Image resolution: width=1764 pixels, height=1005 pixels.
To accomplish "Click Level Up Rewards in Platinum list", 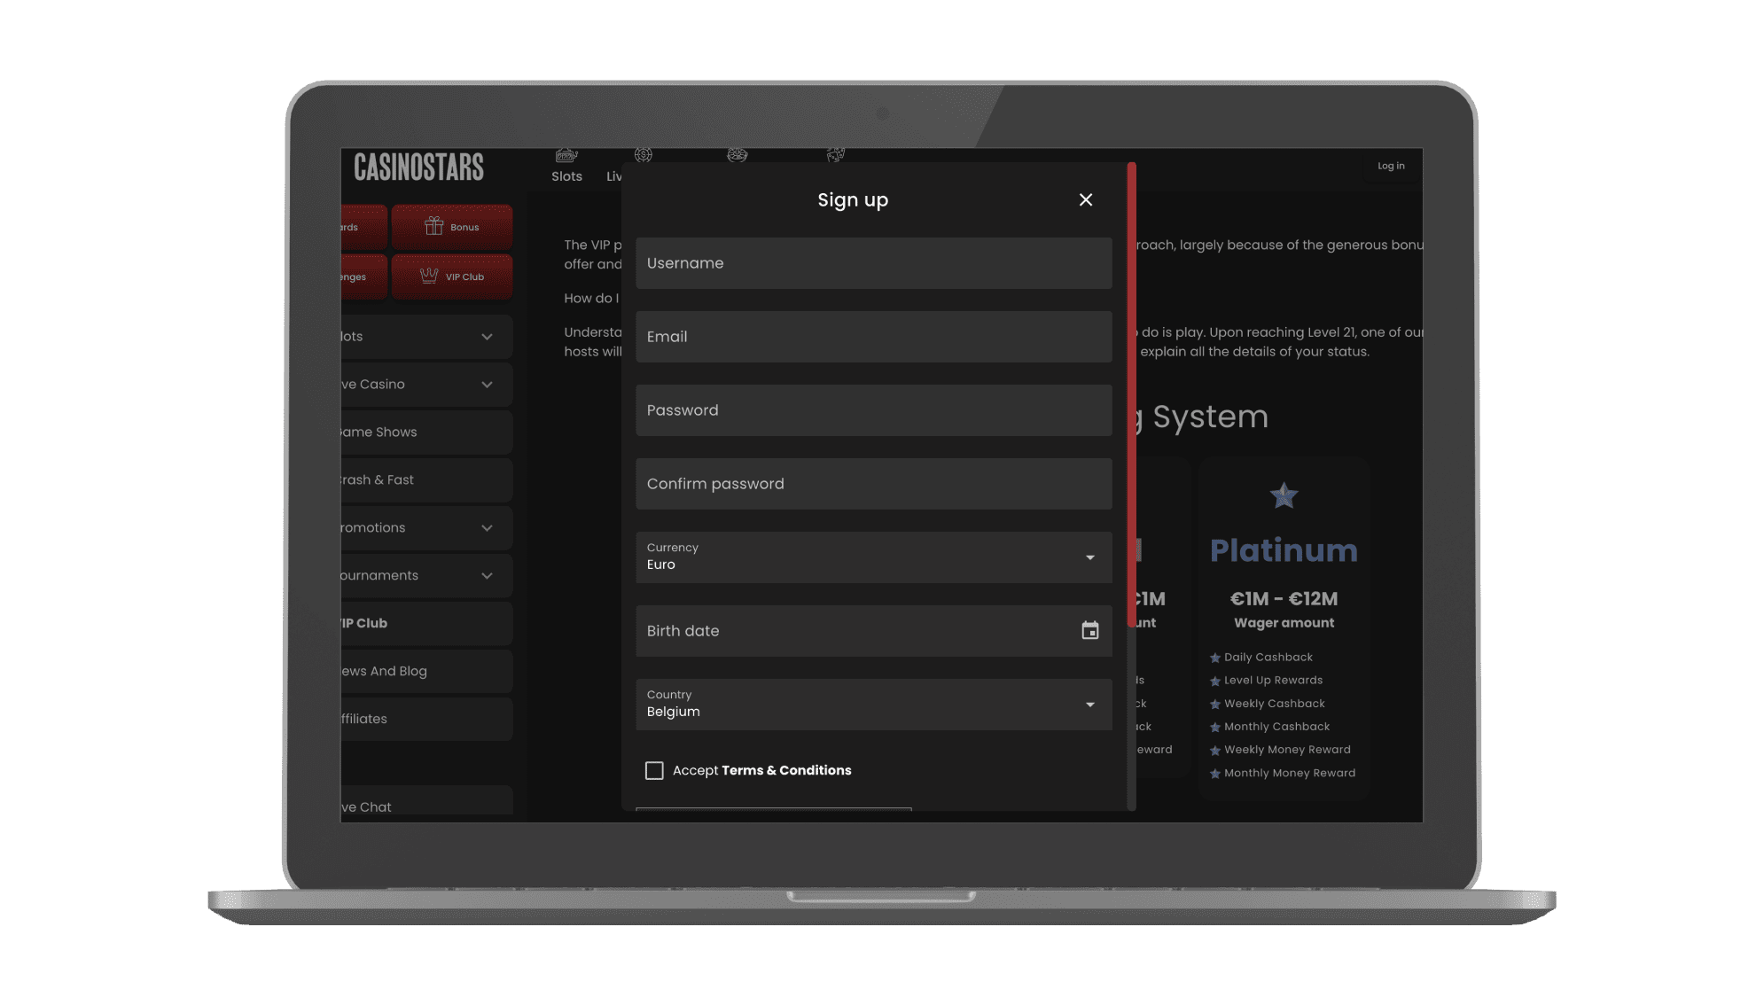I will (1273, 681).
